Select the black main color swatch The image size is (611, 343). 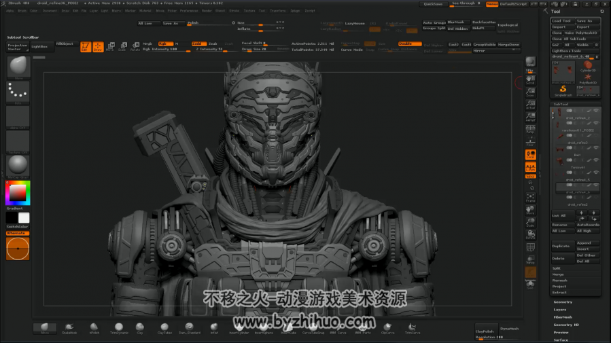coord(12,218)
